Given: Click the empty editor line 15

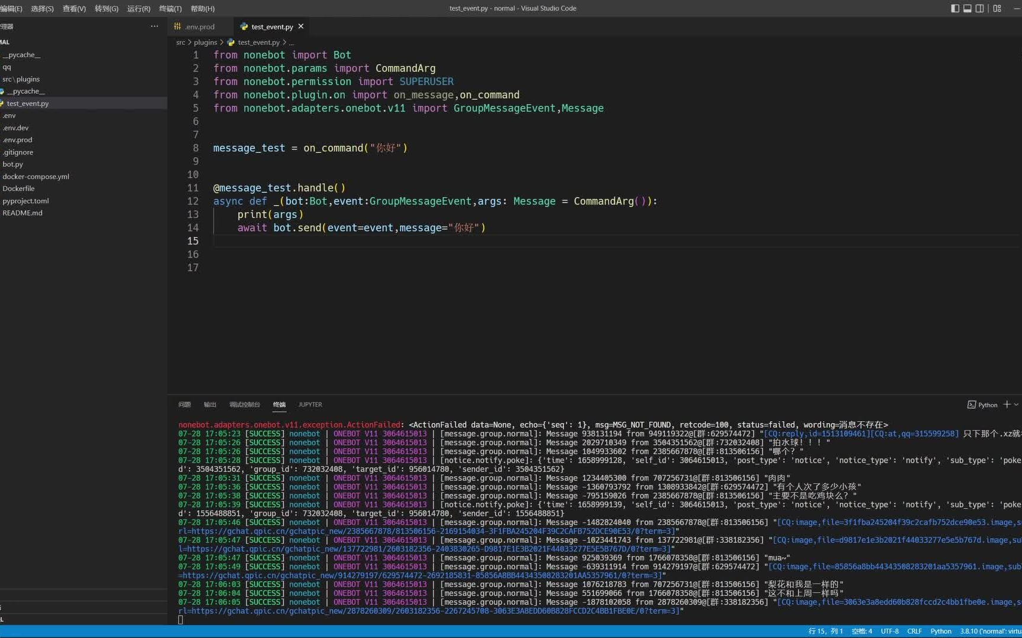Looking at the screenshot, I should (617, 241).
